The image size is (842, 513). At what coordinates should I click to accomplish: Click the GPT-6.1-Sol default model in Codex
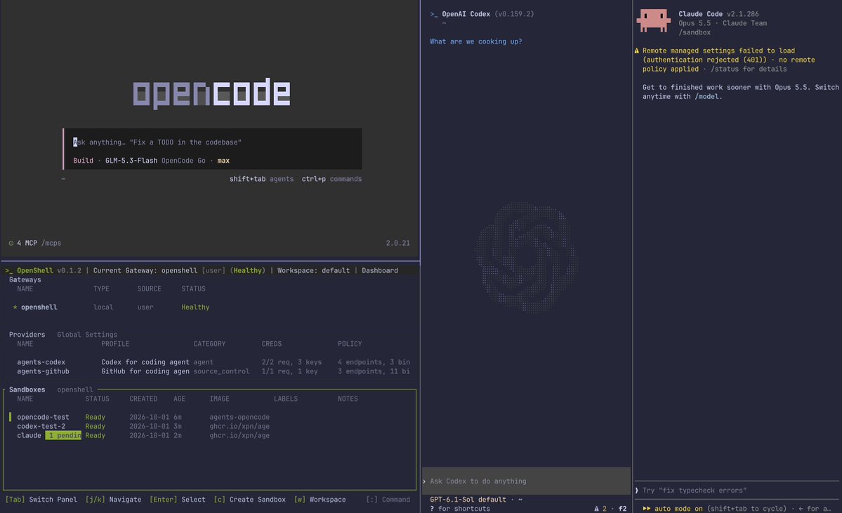coord(468,500)
